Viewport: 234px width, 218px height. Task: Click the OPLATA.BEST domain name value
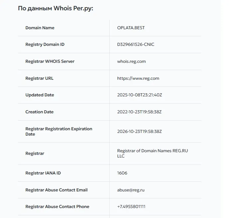[131, 28]
